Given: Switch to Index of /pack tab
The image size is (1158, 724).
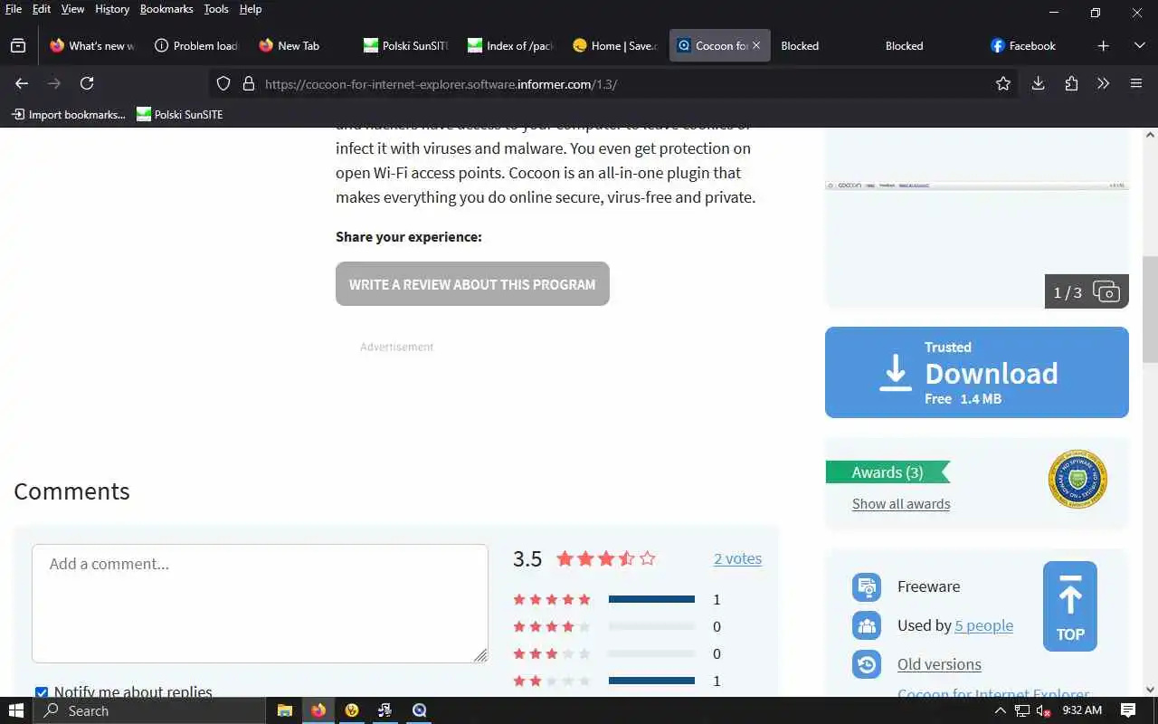Looking at the screenshot, I should pyautogui.click(x=509, y=45).
